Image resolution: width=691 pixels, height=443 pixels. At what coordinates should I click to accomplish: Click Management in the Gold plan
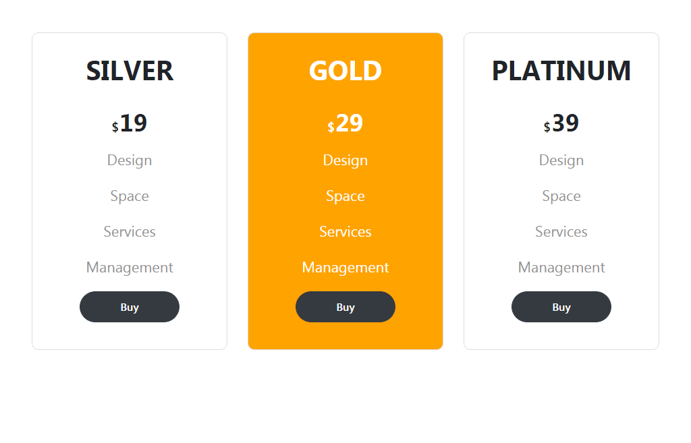pos(345,267)
